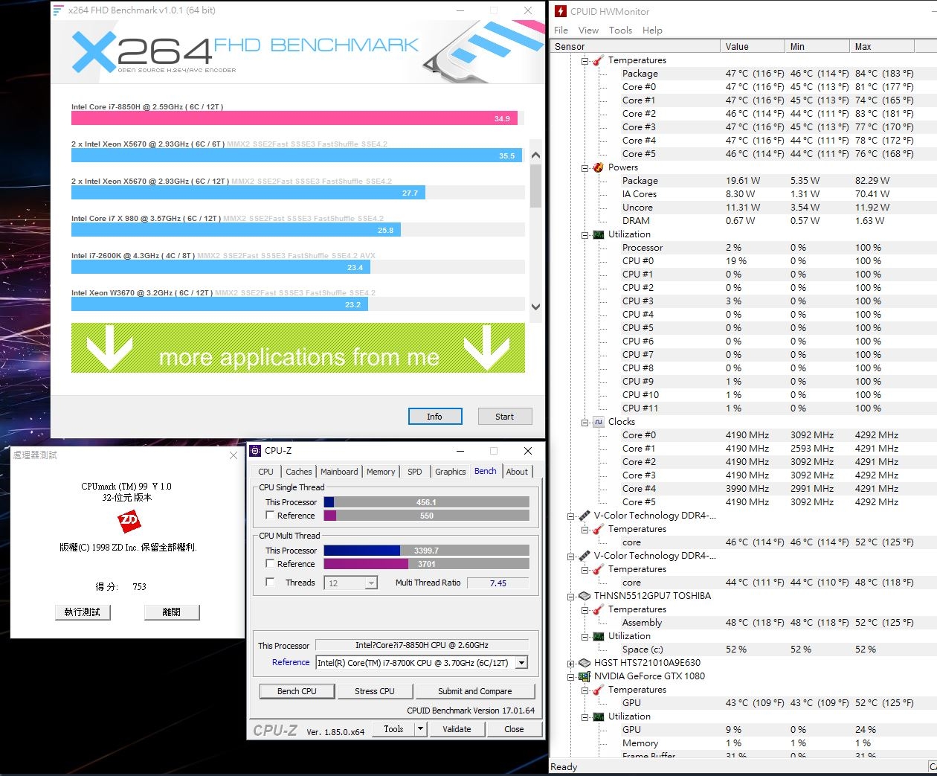Click the Utilization icon above the GPU 9 % row

[x=598, y=716]
